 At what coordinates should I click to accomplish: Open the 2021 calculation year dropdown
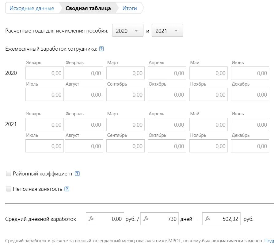click(167, 31)
